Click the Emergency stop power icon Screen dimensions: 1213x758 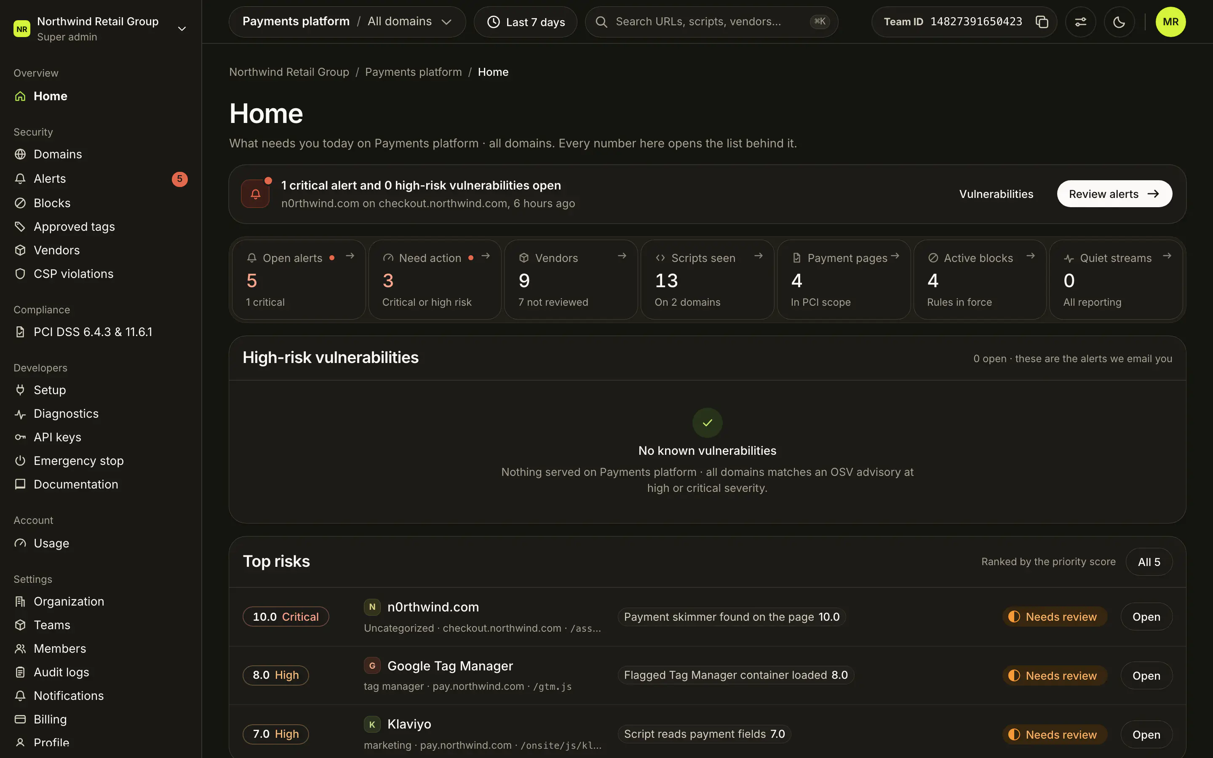20,461
